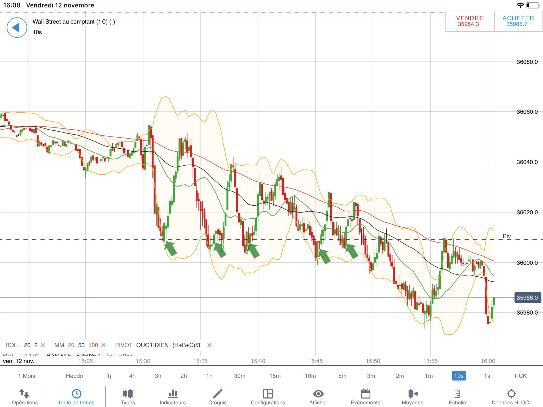Toggle the Afficher eye icon
Screen dimensions: 543x407
coord(318,394)
